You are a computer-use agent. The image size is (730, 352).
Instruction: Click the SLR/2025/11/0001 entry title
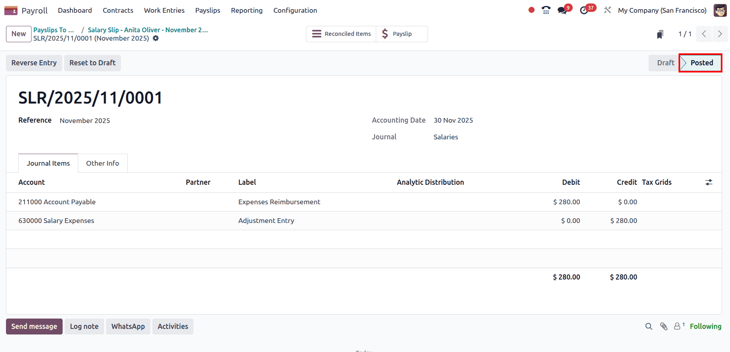pyautogui.click(x=91, y=98)
